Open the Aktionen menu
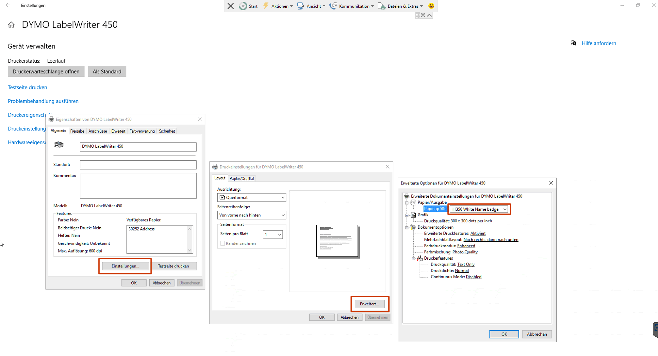The height and width of the screenshot is (356, 658). (x=278, y=6)
